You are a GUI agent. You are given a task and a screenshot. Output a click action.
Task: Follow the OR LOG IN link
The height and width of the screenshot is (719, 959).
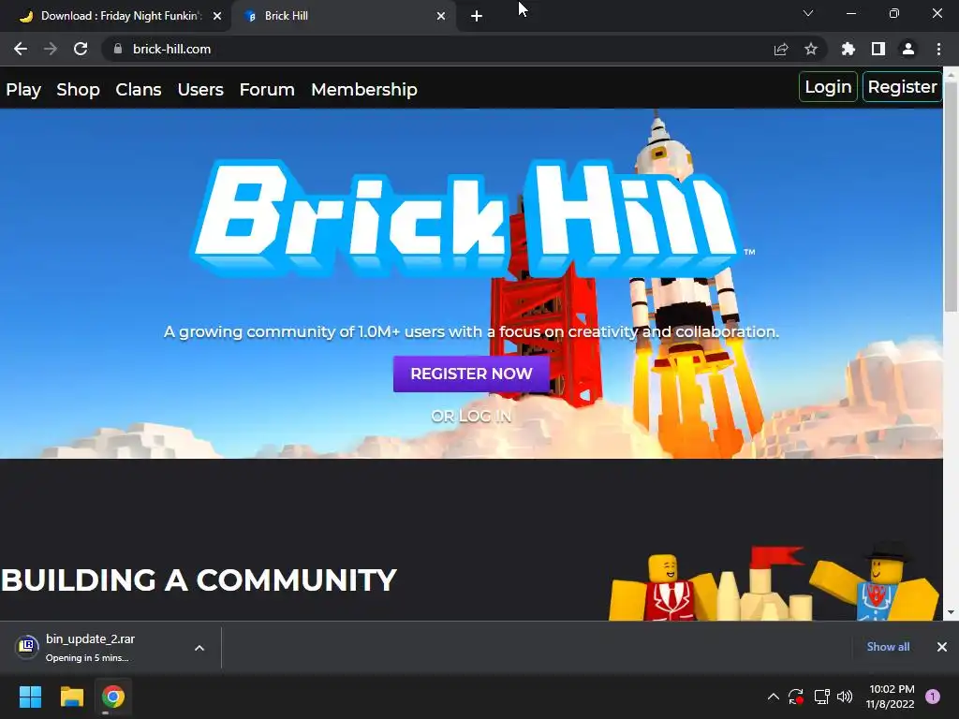tap(471, 417)
